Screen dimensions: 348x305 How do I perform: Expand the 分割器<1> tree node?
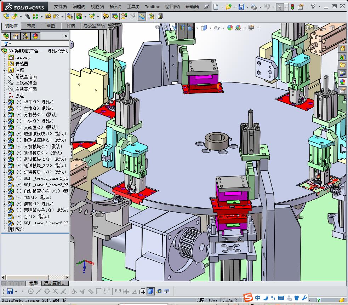click(x=4, y=115)
